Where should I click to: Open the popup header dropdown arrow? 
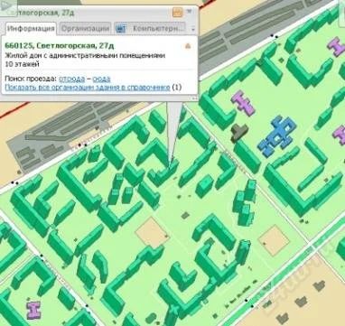[190, 12]
